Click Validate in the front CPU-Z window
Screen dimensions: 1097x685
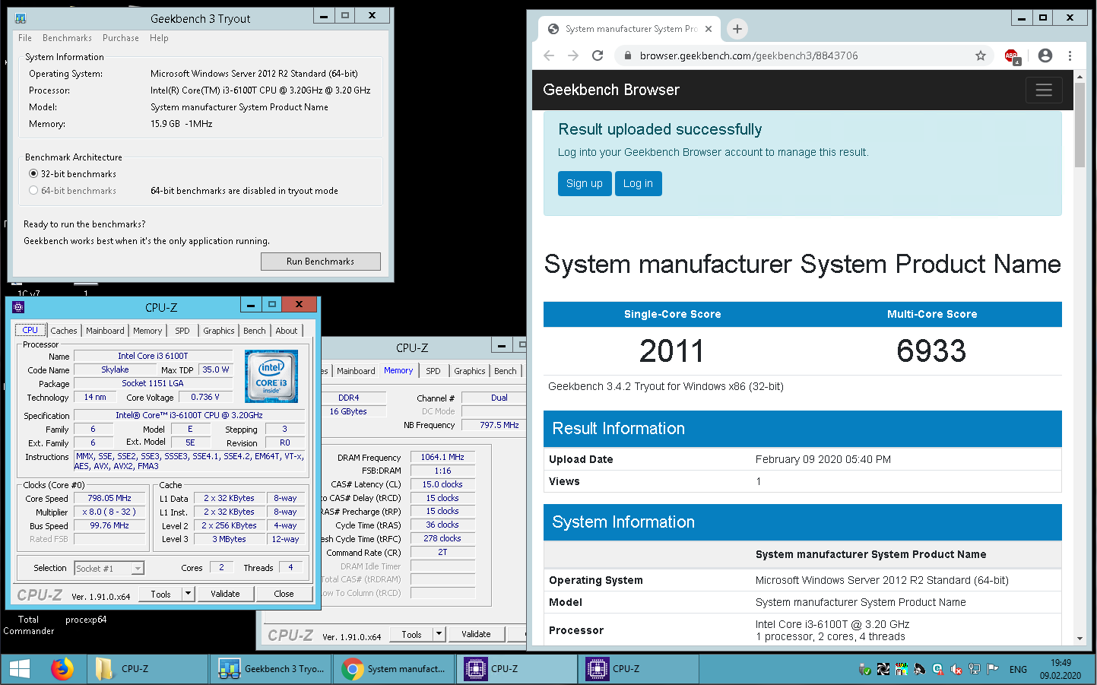tap(225, 594)
